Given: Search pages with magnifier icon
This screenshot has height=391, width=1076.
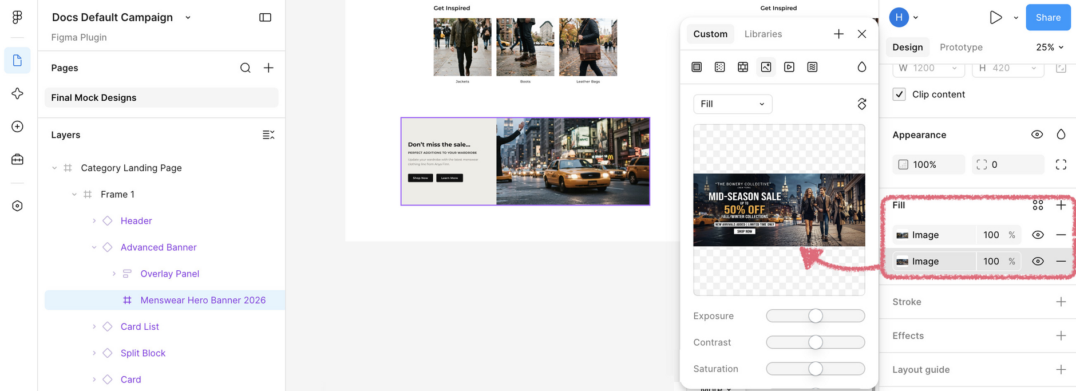Looking at the screenshot, I should [245, 68].
